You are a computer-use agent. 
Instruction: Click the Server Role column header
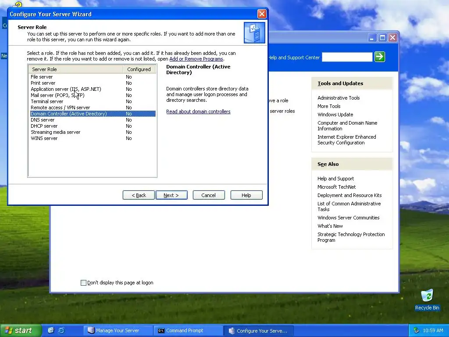pos(76,69)
